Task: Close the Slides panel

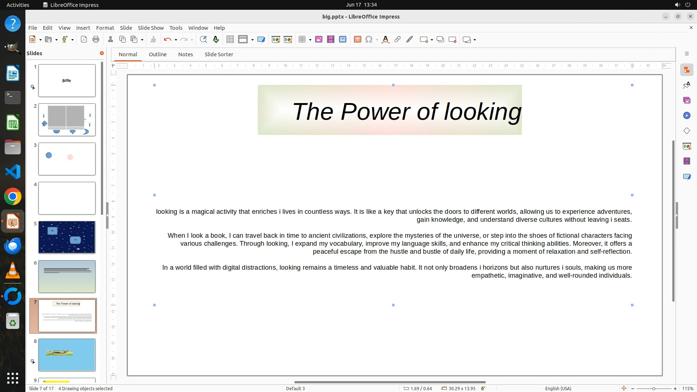Action: (x=102, y=53)
